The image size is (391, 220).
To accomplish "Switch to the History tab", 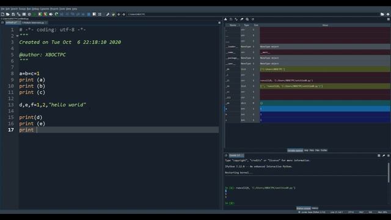I will (x=315, y=208).
